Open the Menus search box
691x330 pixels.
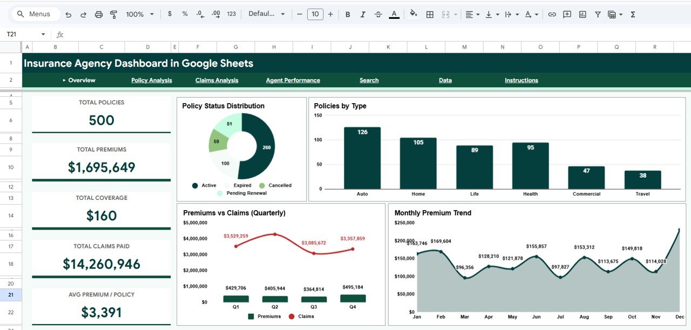35,14
